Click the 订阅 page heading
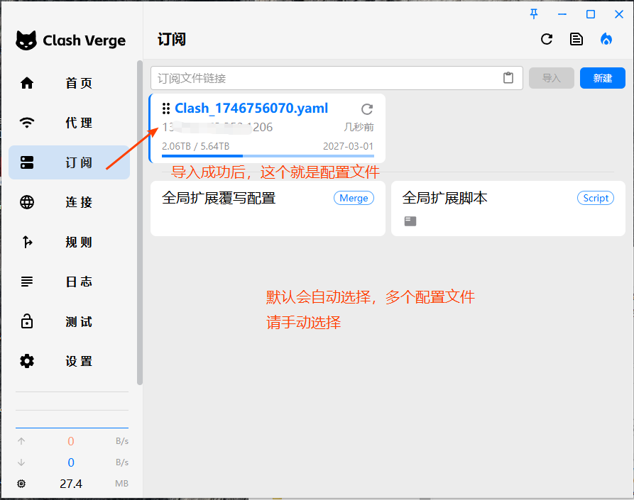The image size is (634, 500). 172,40
